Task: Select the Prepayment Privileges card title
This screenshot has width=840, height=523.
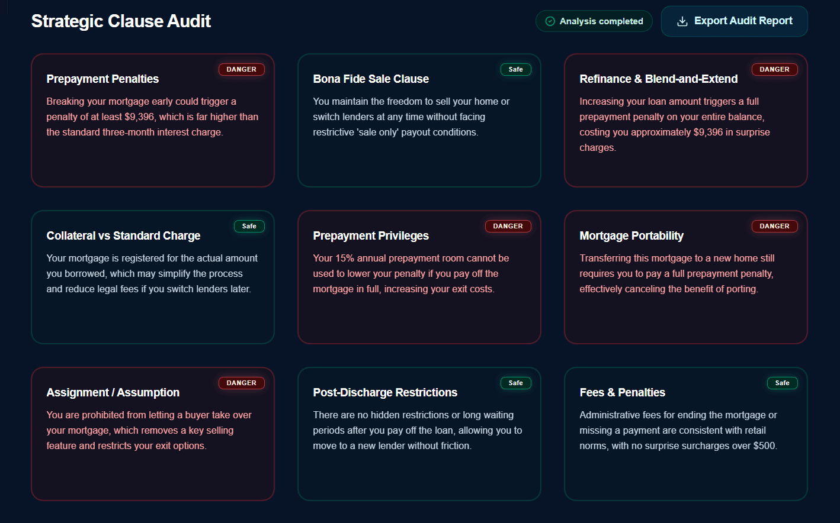Action: point(371,235)
